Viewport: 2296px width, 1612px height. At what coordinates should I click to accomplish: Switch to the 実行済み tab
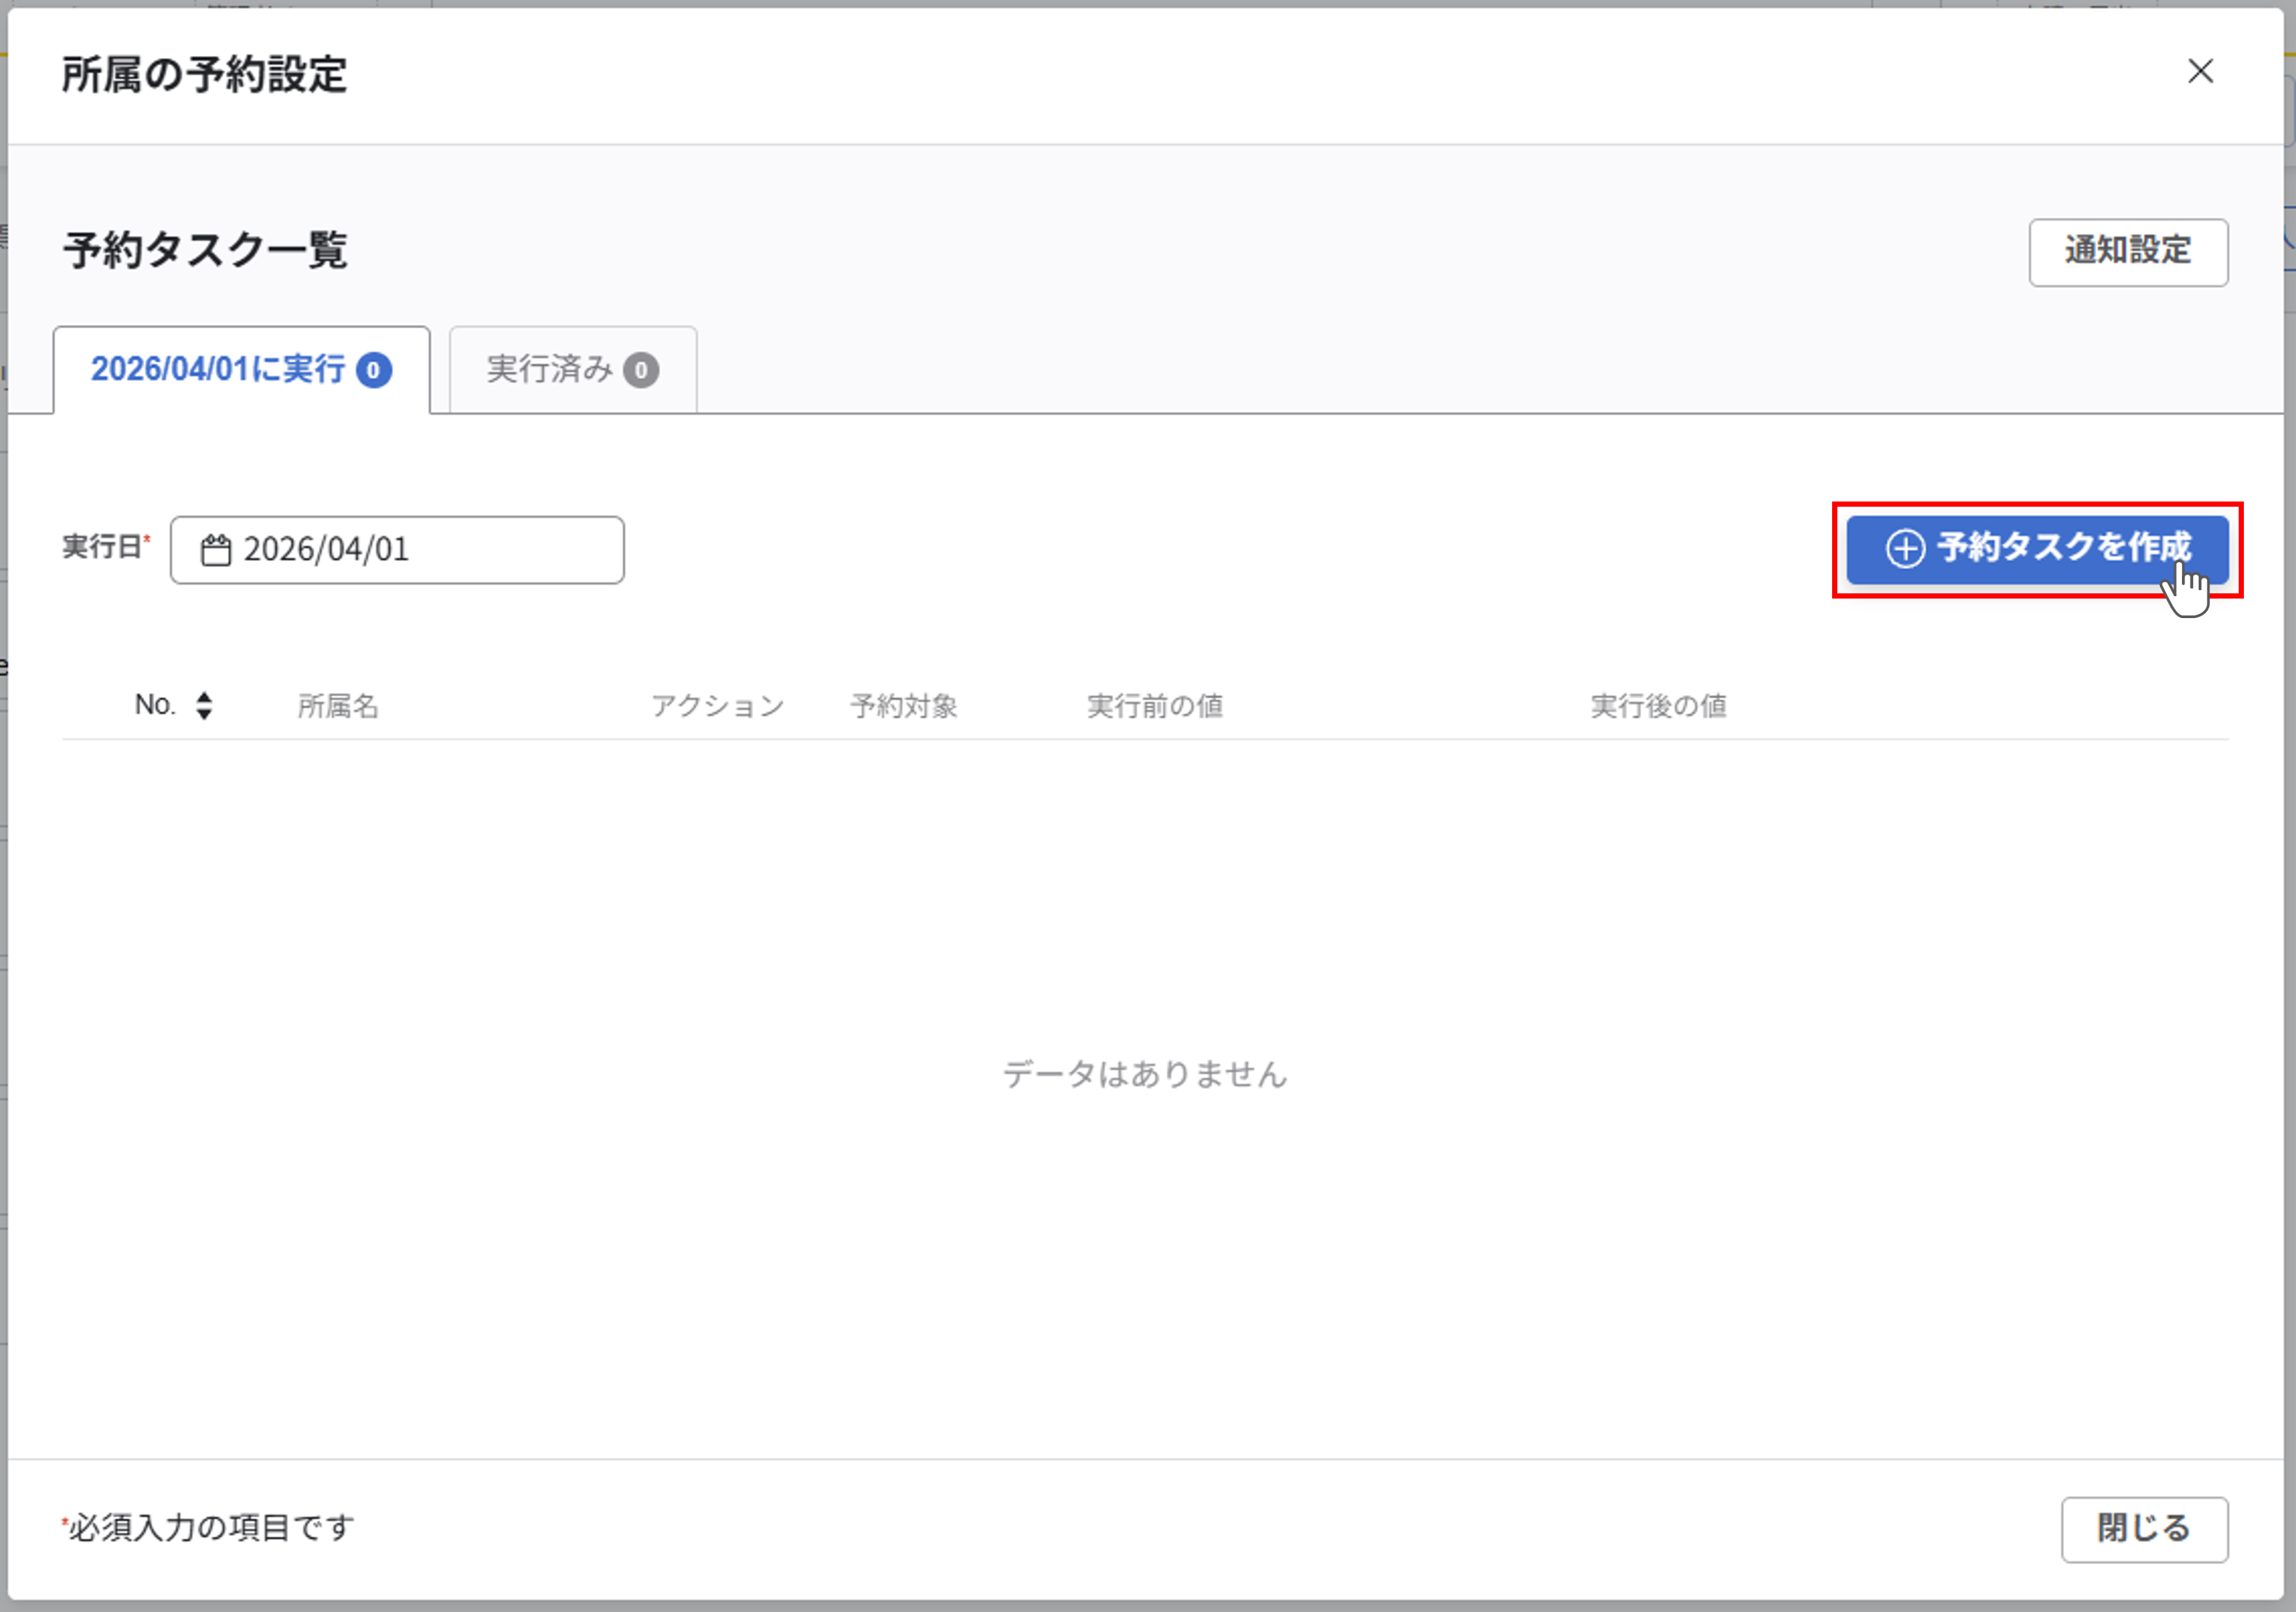549,370
